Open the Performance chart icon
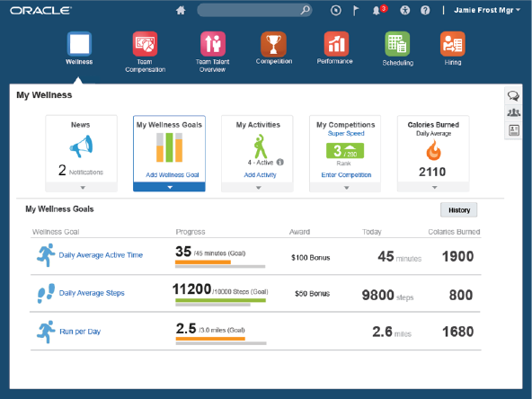 click(336, 44)
